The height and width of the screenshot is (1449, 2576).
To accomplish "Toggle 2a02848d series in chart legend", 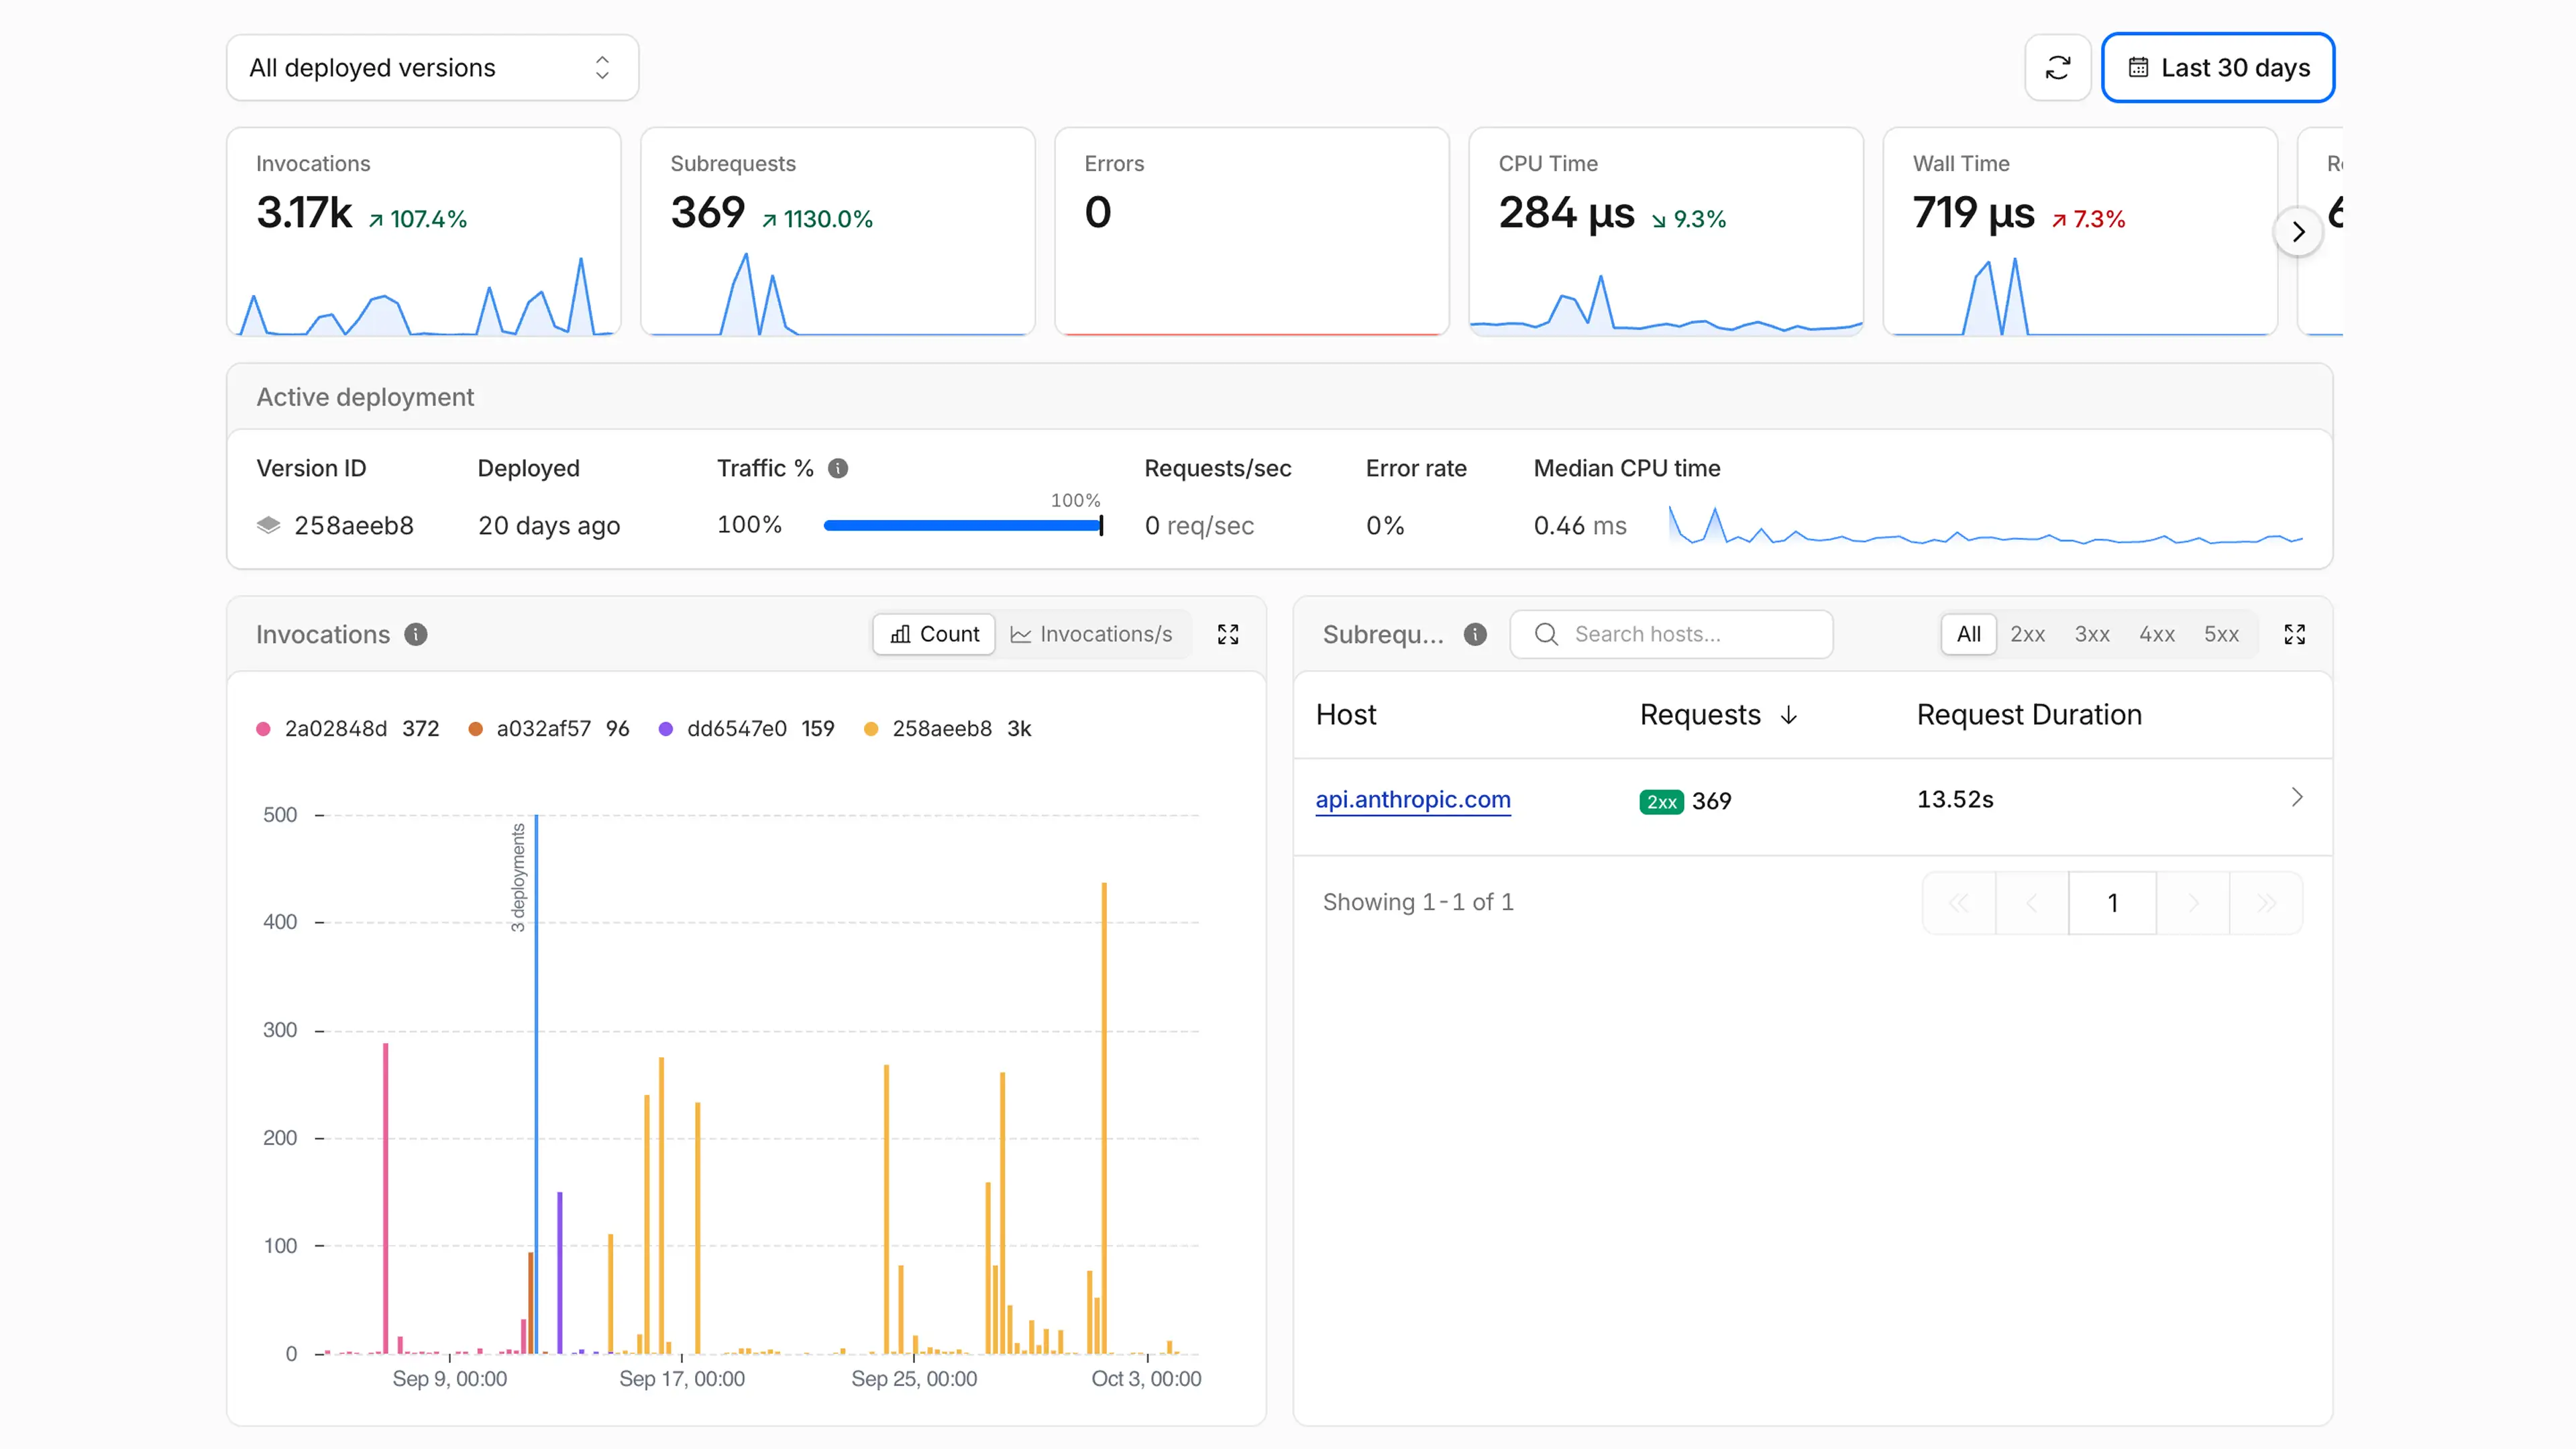I will point(348,728).
